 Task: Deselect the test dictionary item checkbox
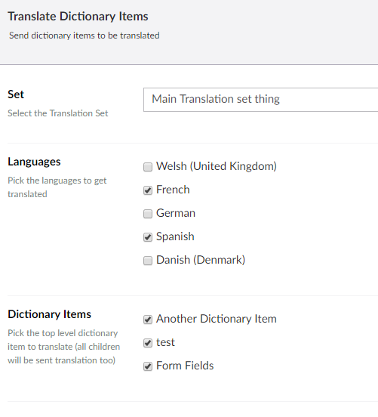pyautogui.click(x=148, y=343)
